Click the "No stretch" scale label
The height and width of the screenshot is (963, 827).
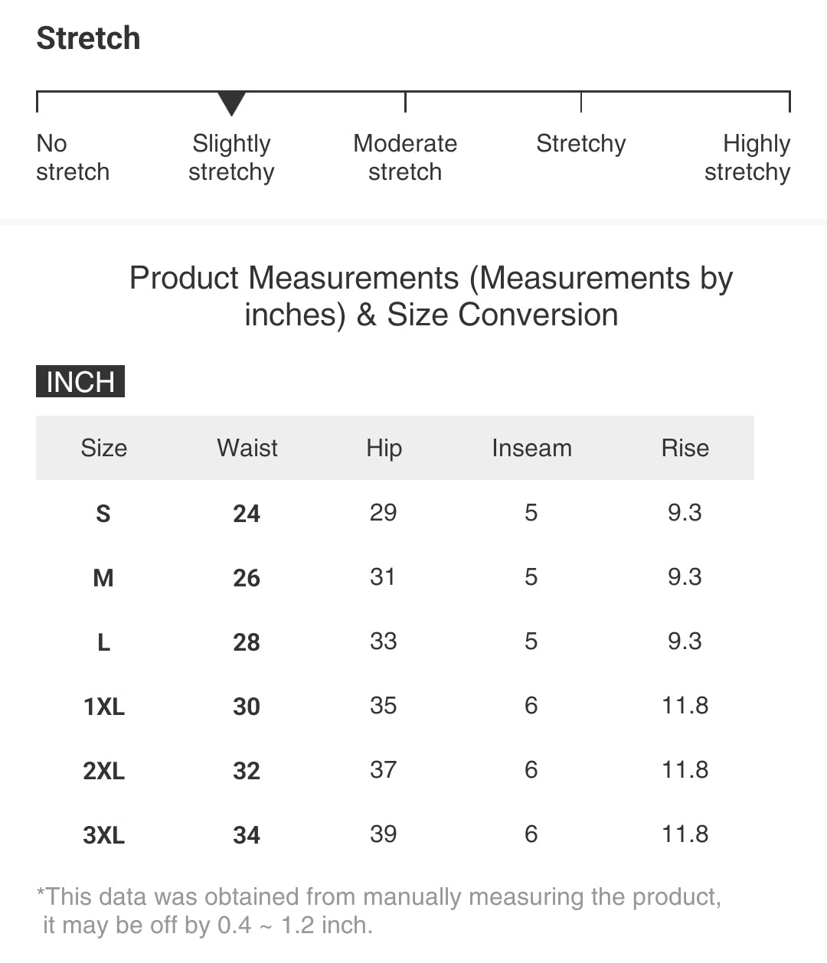tap(72, 158)
